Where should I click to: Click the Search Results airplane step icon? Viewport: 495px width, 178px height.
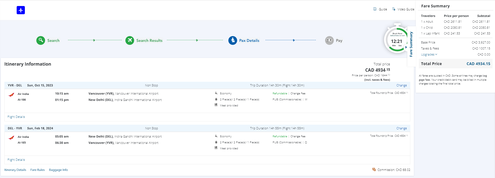coord(130,40)
